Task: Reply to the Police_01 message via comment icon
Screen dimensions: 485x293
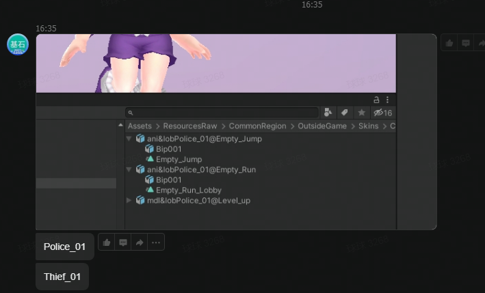Action: pos(123,242)
